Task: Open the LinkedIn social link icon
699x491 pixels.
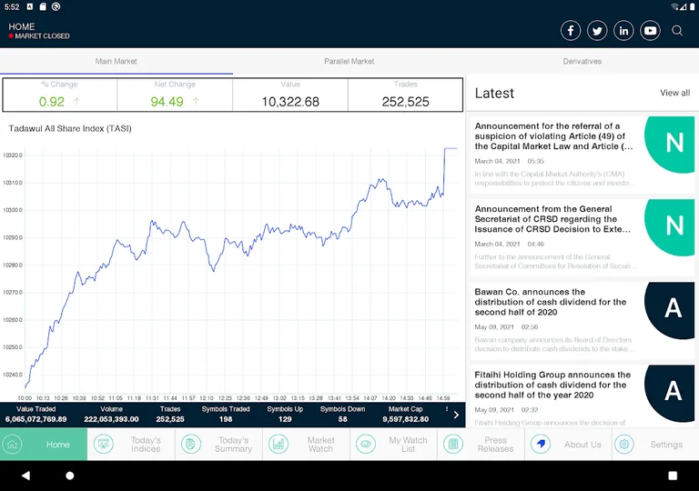Action: (623, 31)
